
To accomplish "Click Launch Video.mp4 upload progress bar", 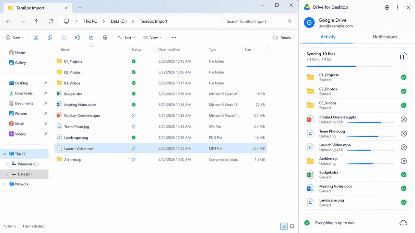I will pyautogui.click(x=370, y=150).
